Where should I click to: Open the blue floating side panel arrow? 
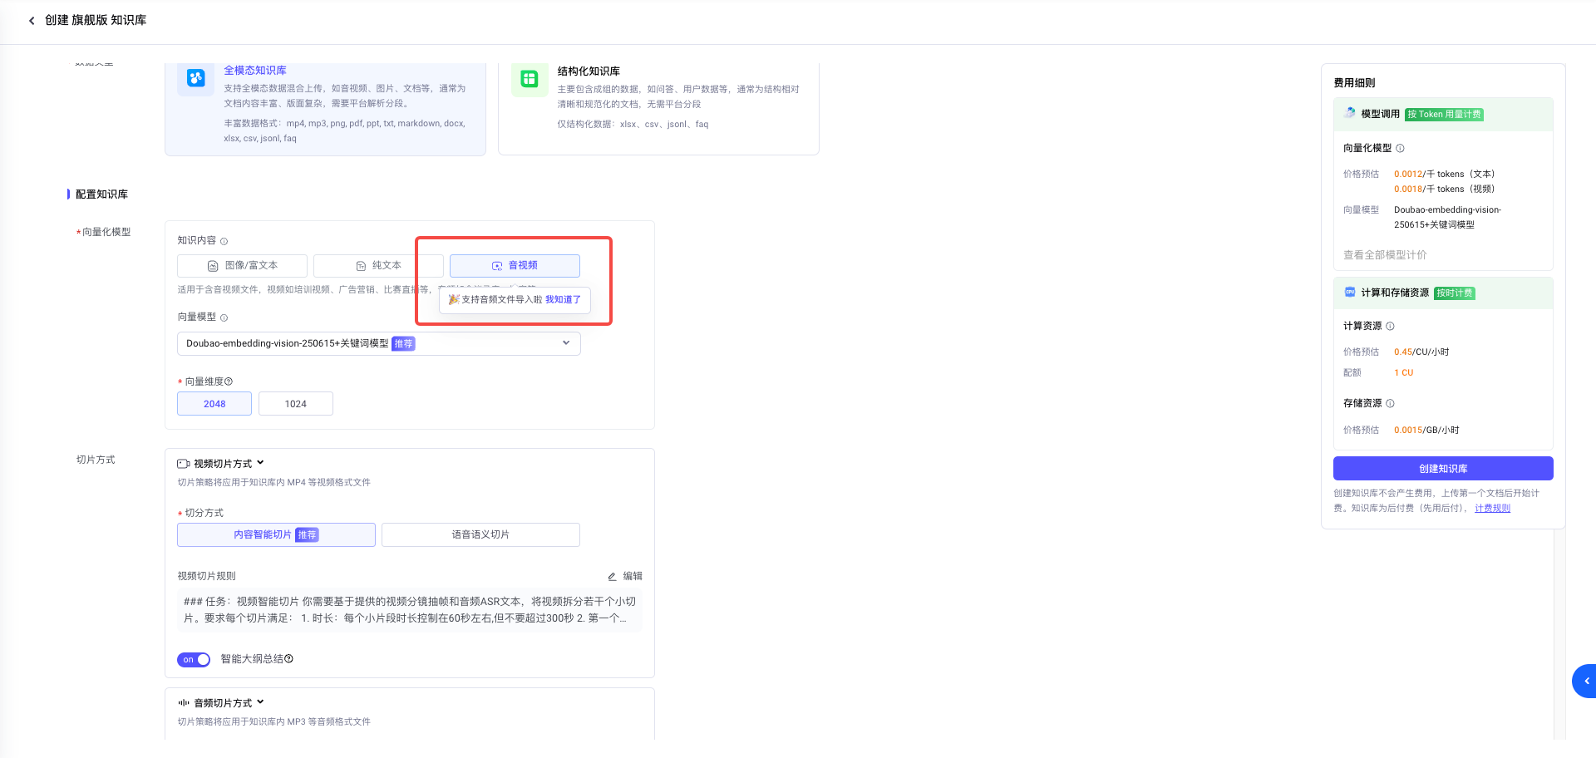pos(1585,681)
